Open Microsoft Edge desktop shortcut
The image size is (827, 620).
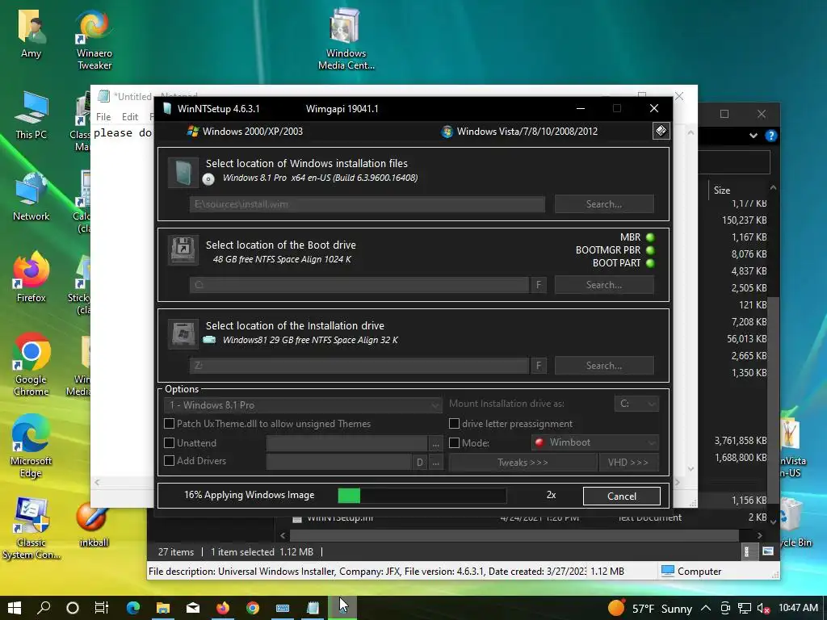click(31, 446)
